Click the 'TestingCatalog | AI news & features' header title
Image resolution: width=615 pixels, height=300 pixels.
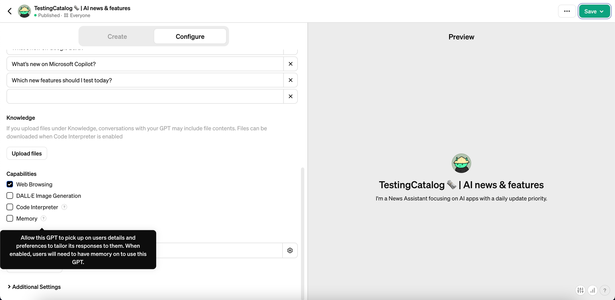click(82, 8)
